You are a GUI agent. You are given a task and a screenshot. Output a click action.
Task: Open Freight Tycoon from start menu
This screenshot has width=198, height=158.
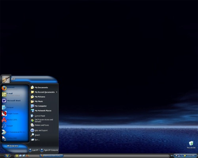15,113
